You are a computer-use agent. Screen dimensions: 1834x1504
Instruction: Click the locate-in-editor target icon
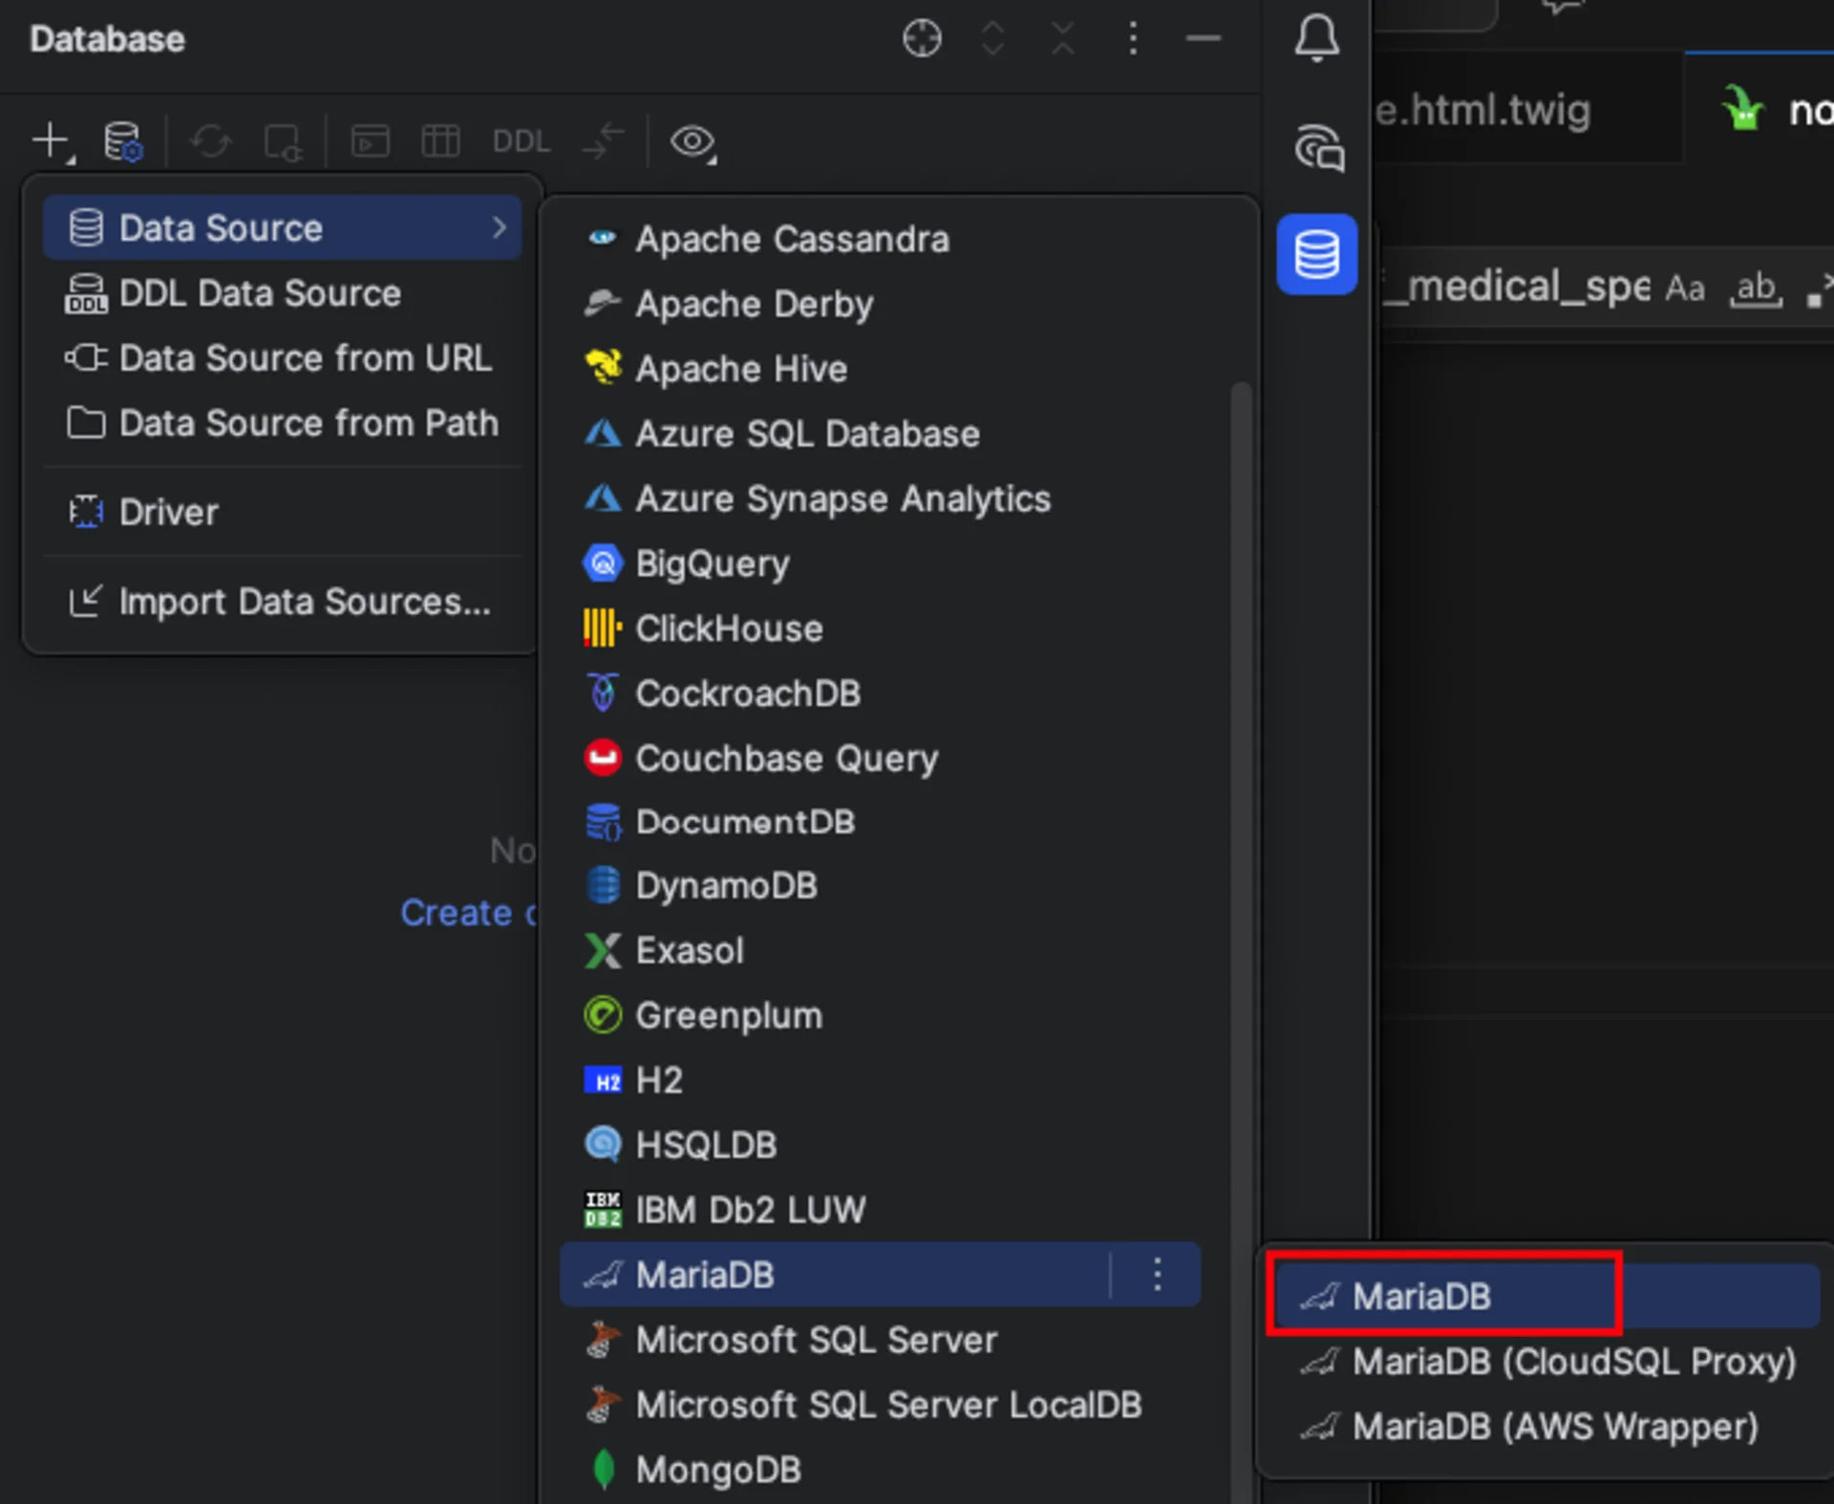point(921,38)
